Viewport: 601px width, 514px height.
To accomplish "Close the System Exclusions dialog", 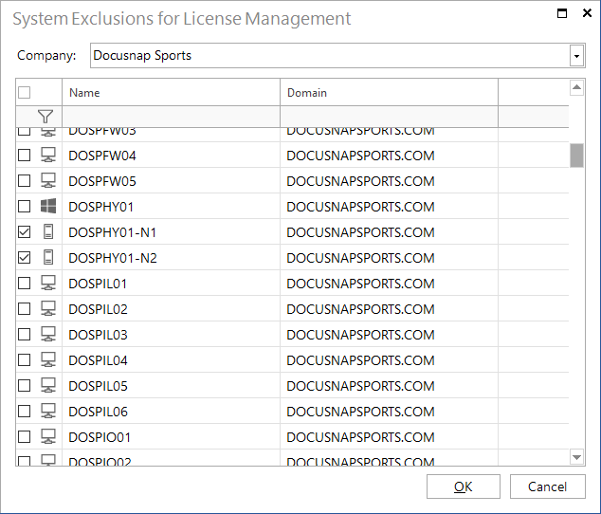I will 587,13.
